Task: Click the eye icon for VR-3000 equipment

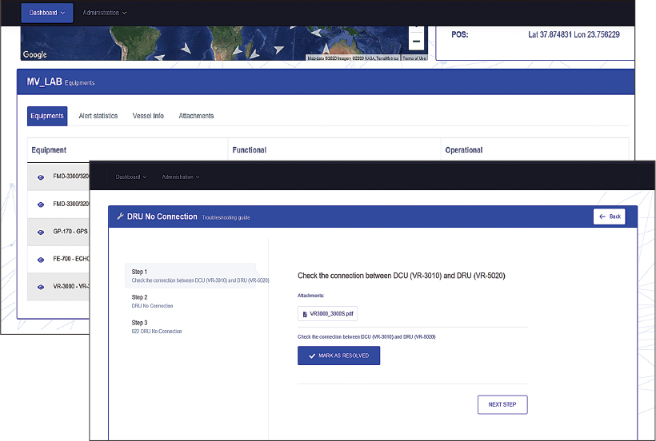Action: point(41,287)
